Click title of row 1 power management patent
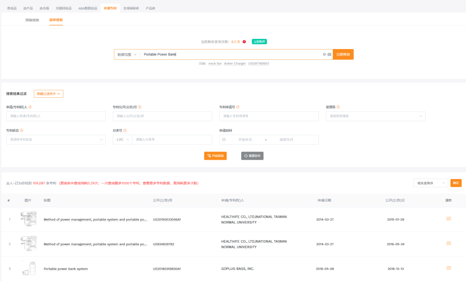Screen dimensions: 466x281 95,219
